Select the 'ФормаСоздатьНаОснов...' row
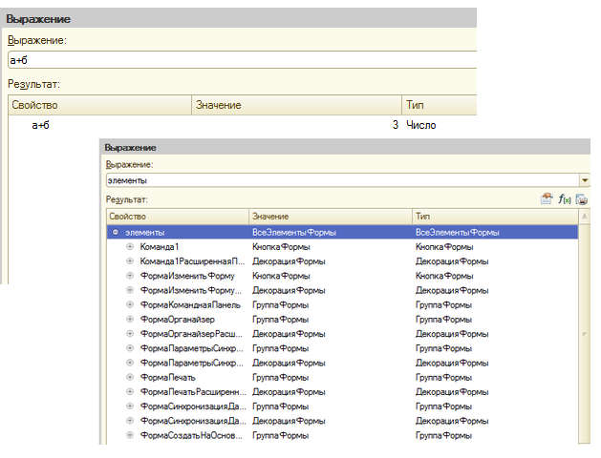Screen dimensions: 601x458 pyautogui.click(x=190, y=435)
